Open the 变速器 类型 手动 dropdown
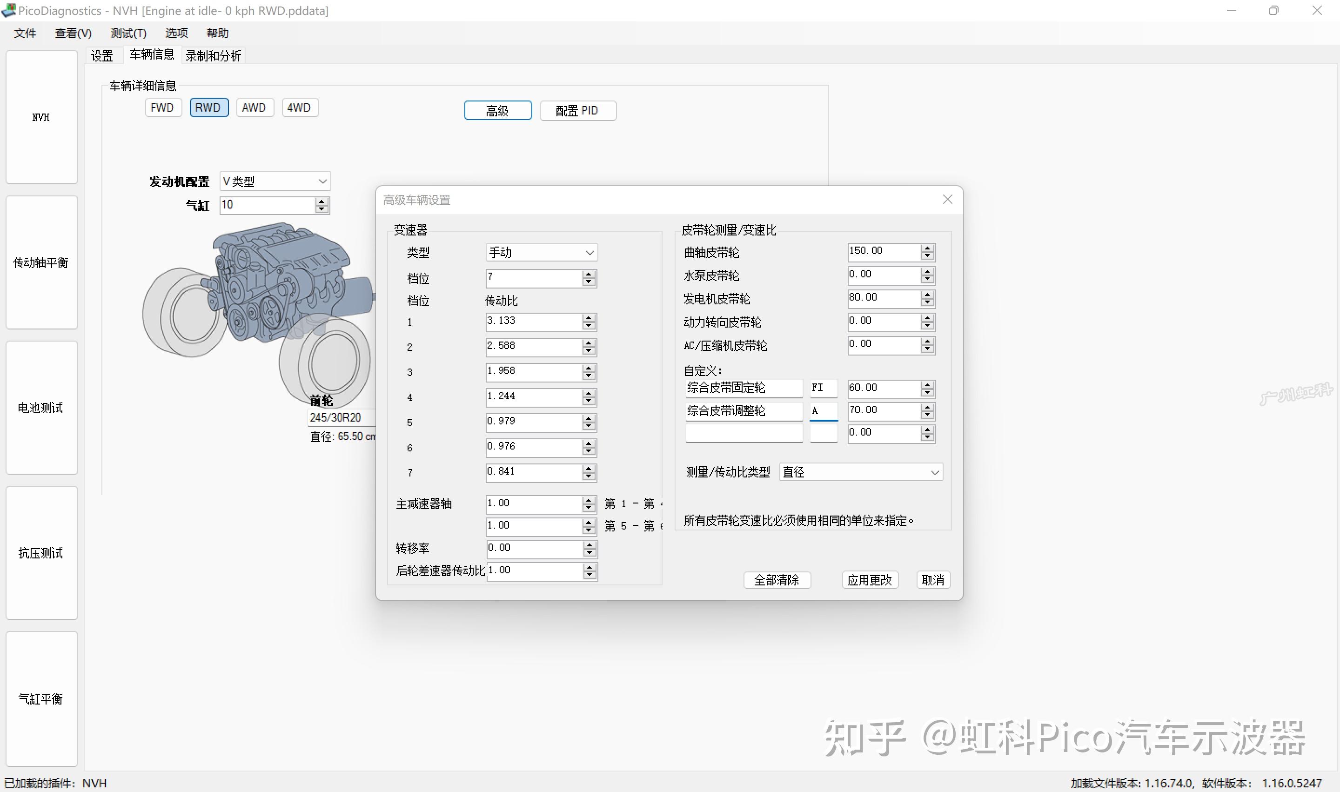This screenshot has width=1340, height=792. coord(541,252)
